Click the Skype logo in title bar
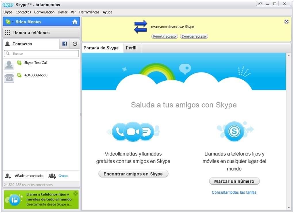This screenshot has width=294, height=213. pos(8,5)
